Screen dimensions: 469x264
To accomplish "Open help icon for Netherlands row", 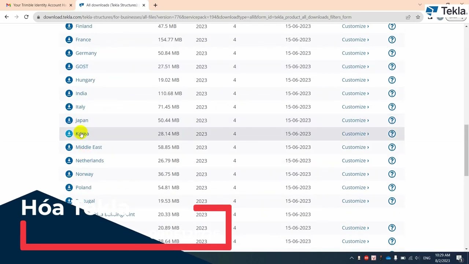I will [x=392, y=161].
